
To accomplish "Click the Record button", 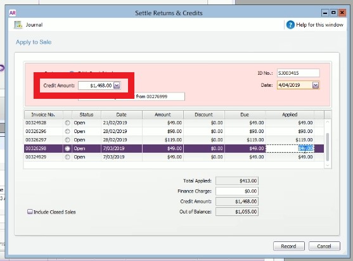I will point(288,246).
